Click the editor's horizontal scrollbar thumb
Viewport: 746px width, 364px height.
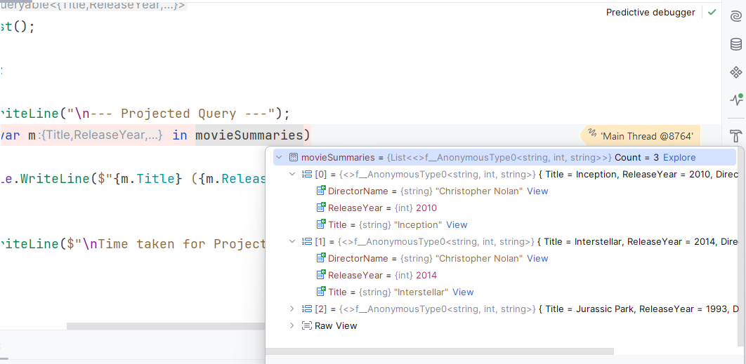(x=166, y=326)
